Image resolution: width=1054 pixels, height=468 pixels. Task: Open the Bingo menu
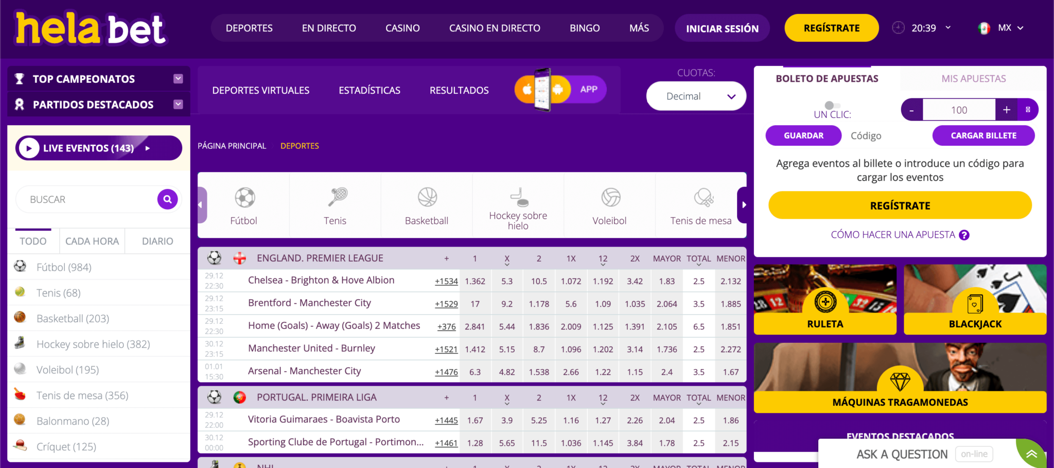point(585,28)
